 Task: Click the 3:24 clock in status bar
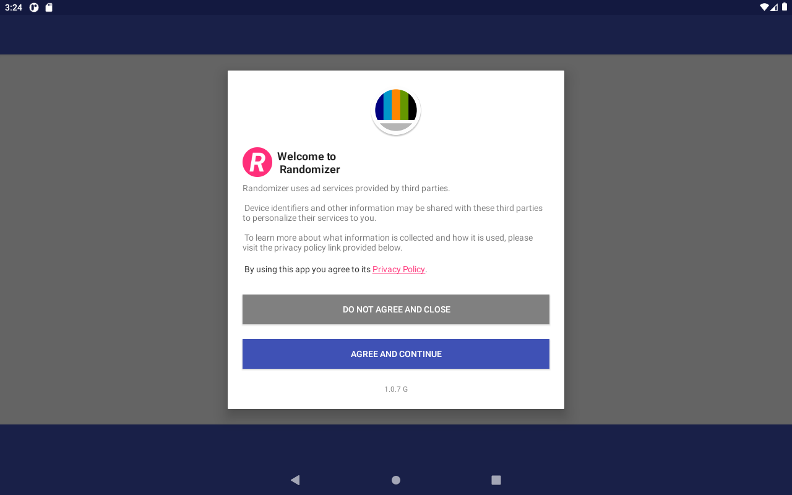point(14,7)
